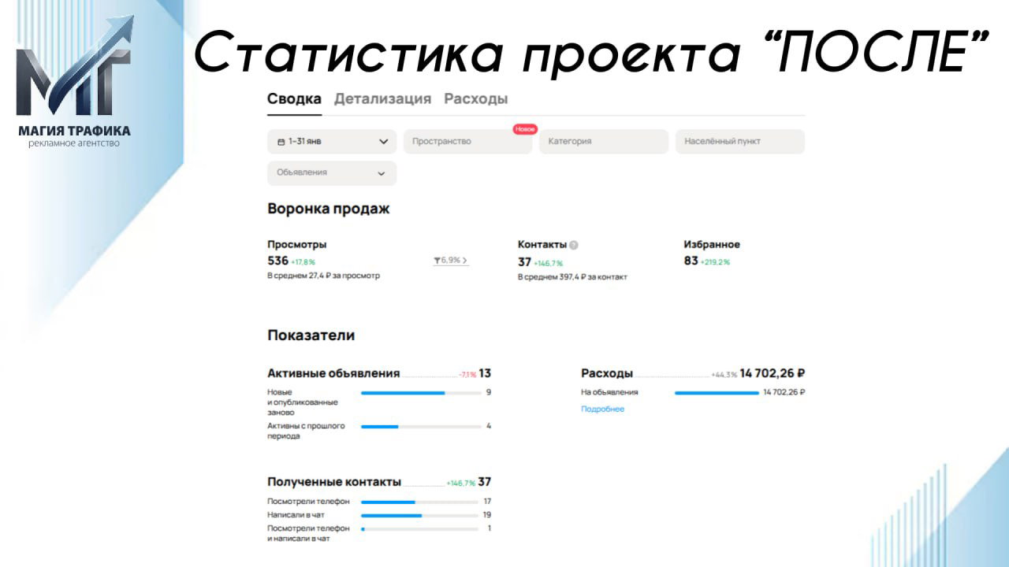Click the Полученные контакты heading

pos(334,482)
